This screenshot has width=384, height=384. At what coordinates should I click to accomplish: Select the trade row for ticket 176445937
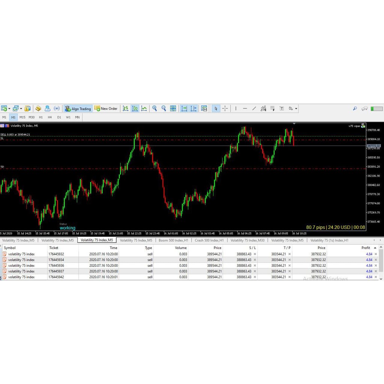pos(112,271)
